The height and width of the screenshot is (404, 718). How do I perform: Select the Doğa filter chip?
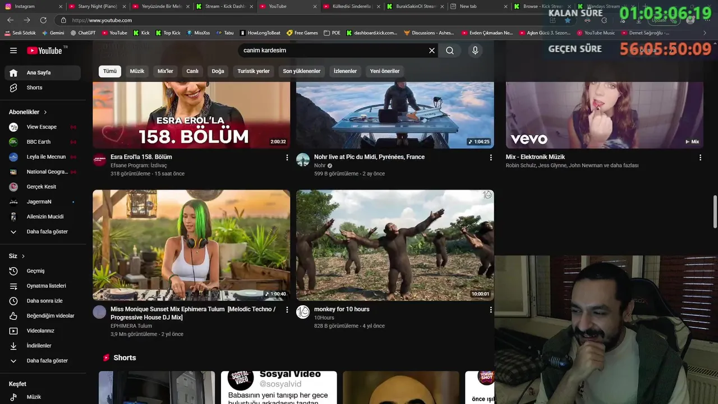[x=218, y=71]
